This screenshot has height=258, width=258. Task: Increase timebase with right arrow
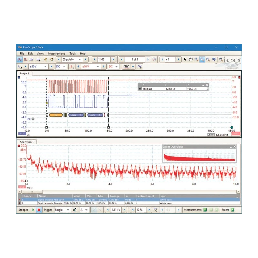click(85, 60)
